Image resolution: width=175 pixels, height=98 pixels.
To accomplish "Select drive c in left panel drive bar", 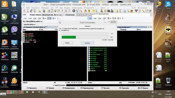I will point(25,18).
